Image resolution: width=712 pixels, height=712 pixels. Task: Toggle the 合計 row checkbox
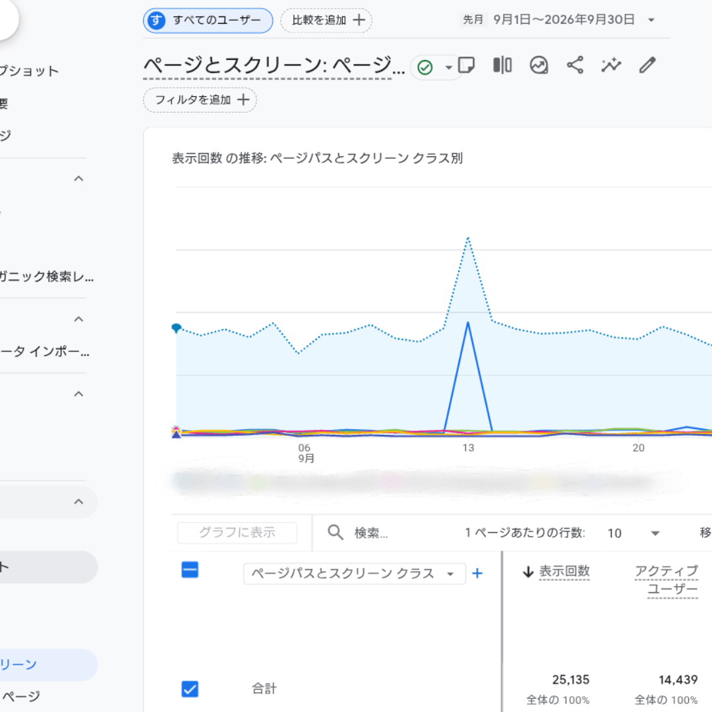[x=190, y=689]
